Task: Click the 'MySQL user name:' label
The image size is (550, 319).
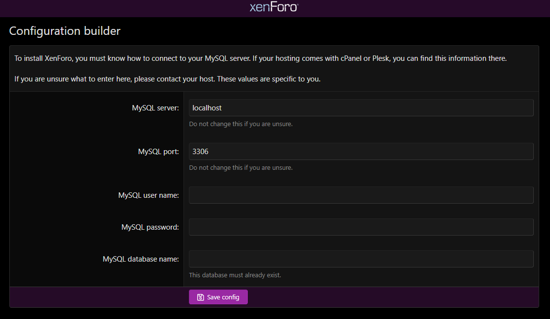Action: 149,195
